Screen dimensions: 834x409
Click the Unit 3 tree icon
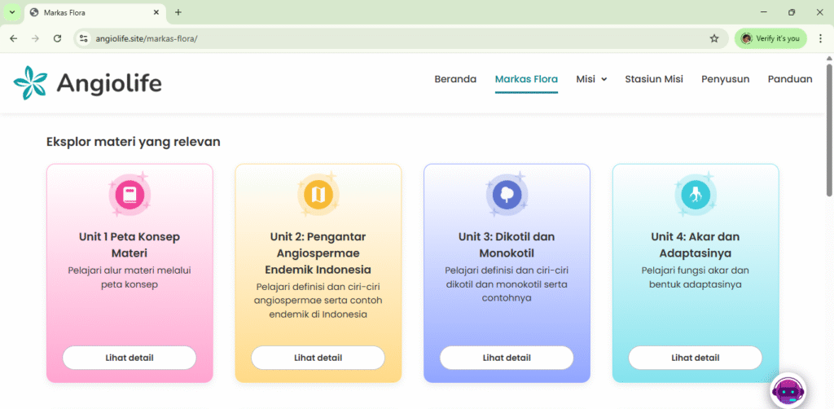pos(507,195)
